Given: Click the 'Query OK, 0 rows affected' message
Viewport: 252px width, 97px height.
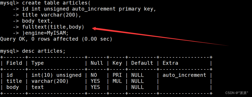Looking at the screenshot, I should [39, 39].
